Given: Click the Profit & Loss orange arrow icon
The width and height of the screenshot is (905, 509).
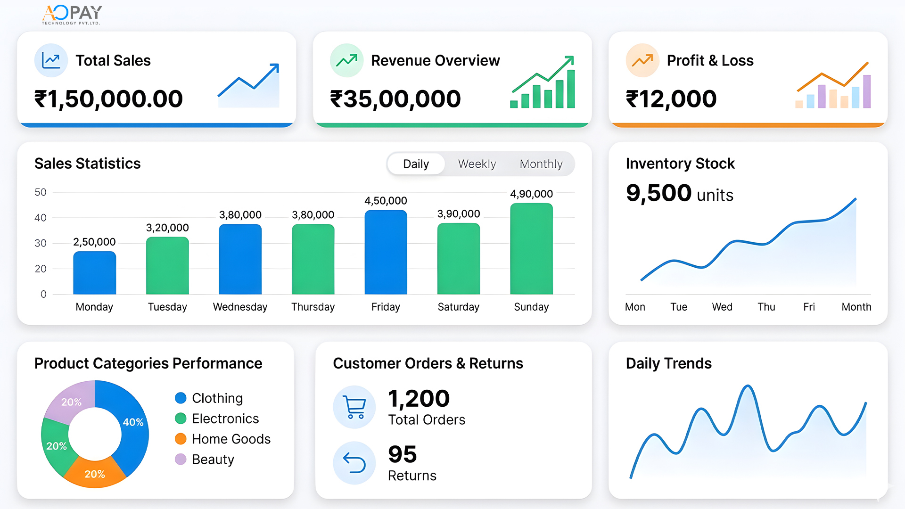Looking at the screenshot, I should tap(642, 60).
